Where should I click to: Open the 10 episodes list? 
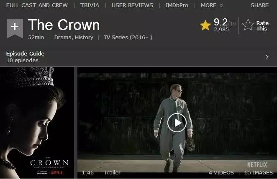(23, 61)
